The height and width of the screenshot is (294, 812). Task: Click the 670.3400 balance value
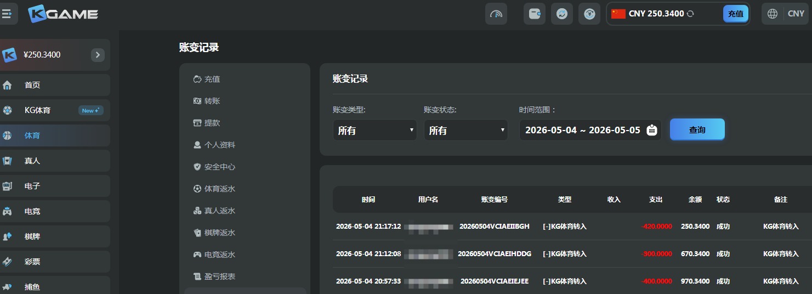(x=695, y=254)
